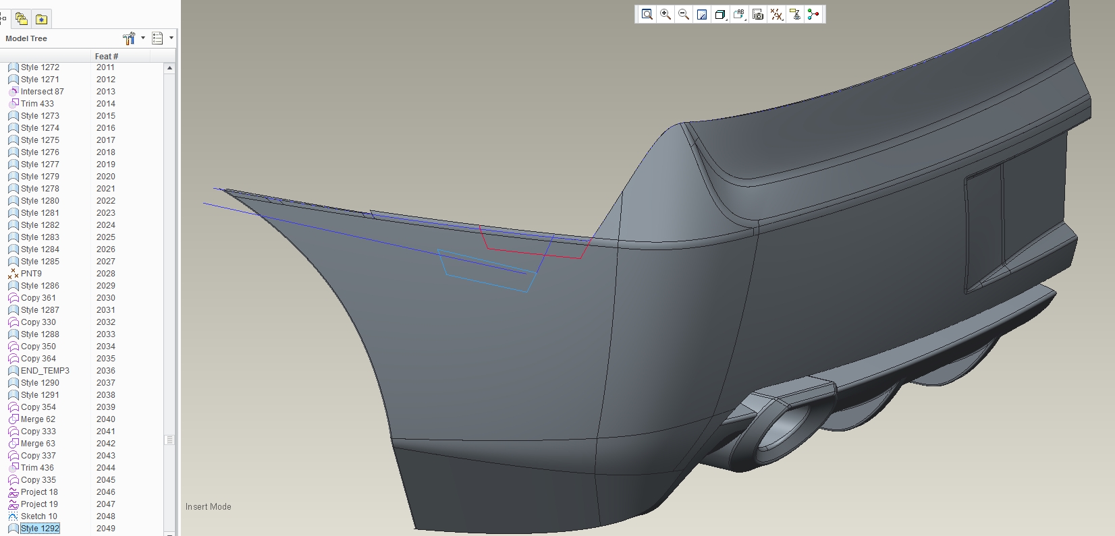The image size is (1115, 536).
Task: Open the Model Tree Settings menu
Action: pos(134,38)
